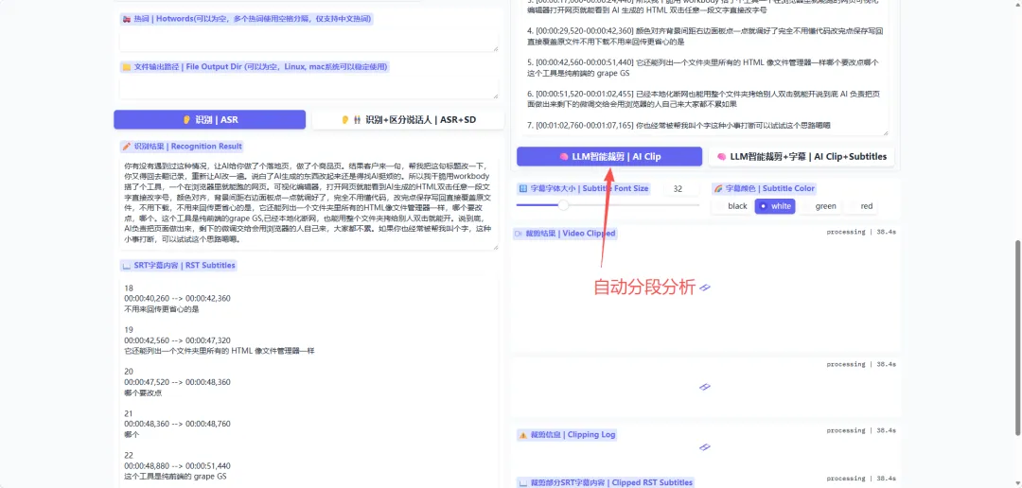Image resolution: width=1022 pixels, height=488 pixels.
Task: Click the ear icon on ASR button
Action: tap(185, 120)
